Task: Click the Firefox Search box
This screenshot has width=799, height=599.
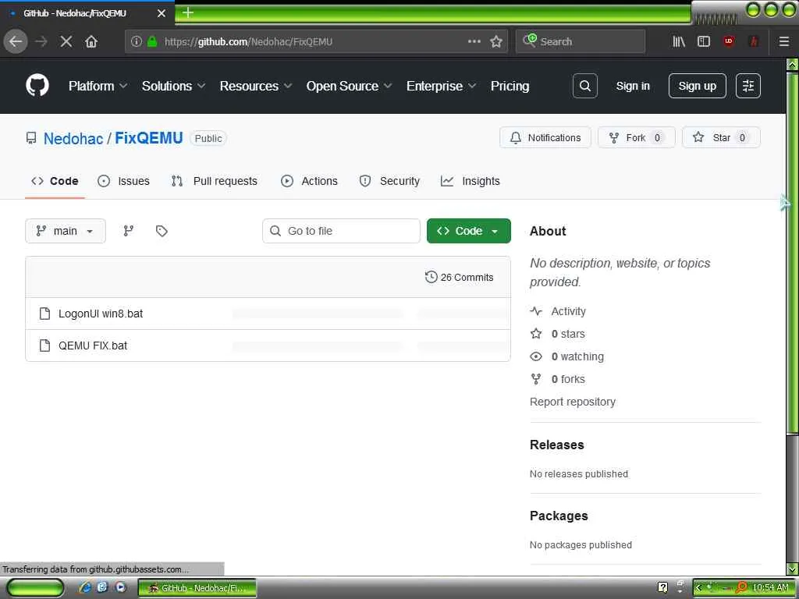Action: point(580,42)
